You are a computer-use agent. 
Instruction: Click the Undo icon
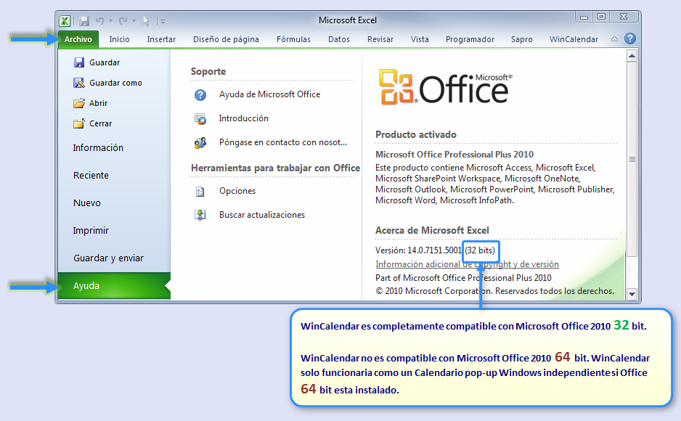[x=101, y=20]
